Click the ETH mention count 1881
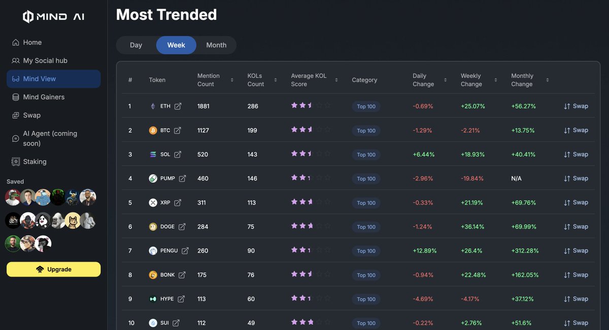 (204, 106)
